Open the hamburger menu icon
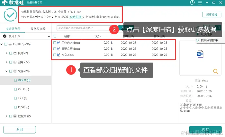The image size is (225, 137). click(200, 3)
